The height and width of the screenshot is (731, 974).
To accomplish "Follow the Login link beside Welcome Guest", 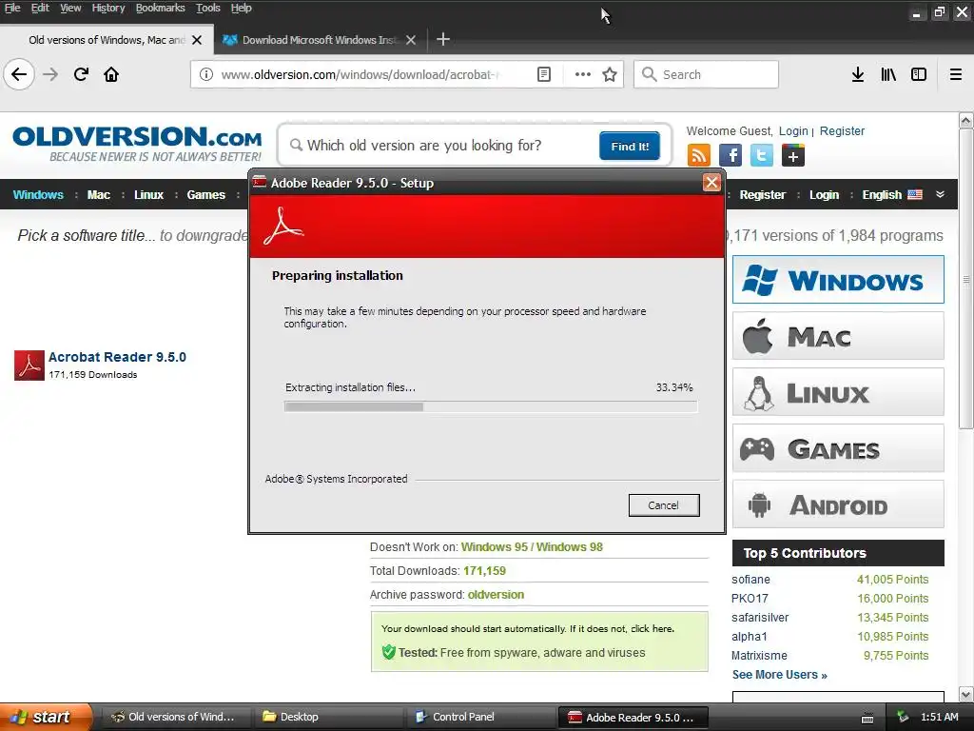I will [x=793, y=131].
